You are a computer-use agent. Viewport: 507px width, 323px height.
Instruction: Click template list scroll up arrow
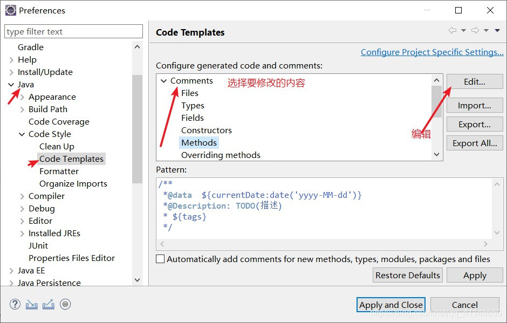point(436,80)
